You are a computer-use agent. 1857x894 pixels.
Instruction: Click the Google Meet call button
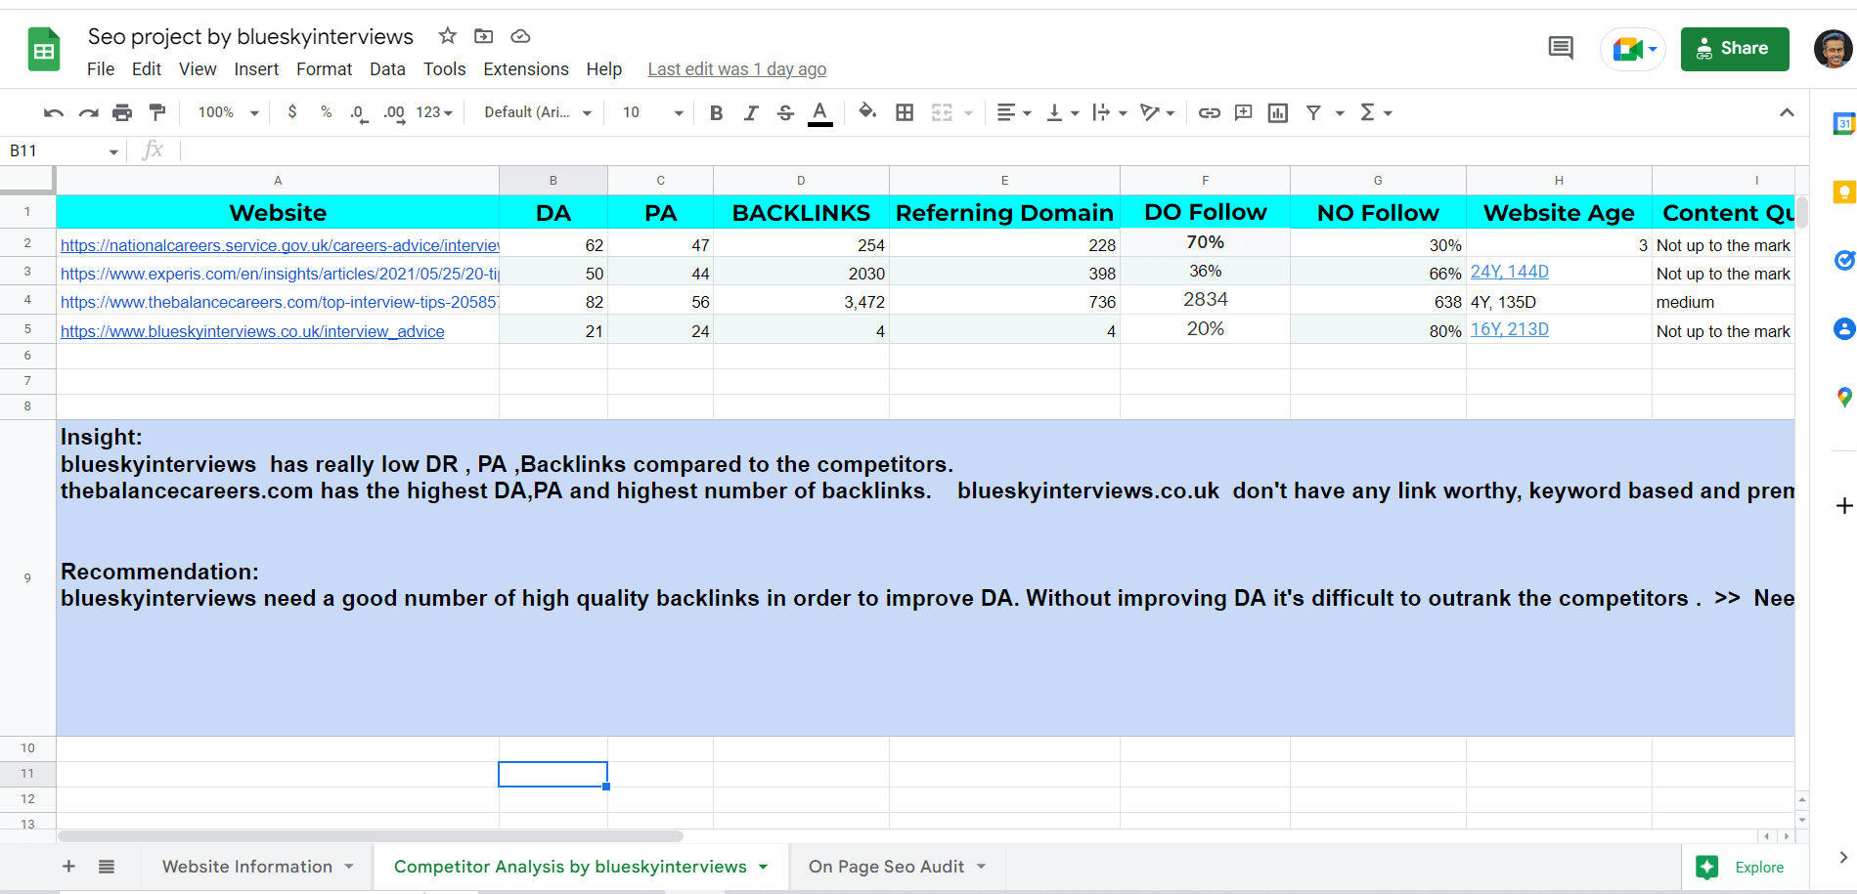tap(1633, 49)
